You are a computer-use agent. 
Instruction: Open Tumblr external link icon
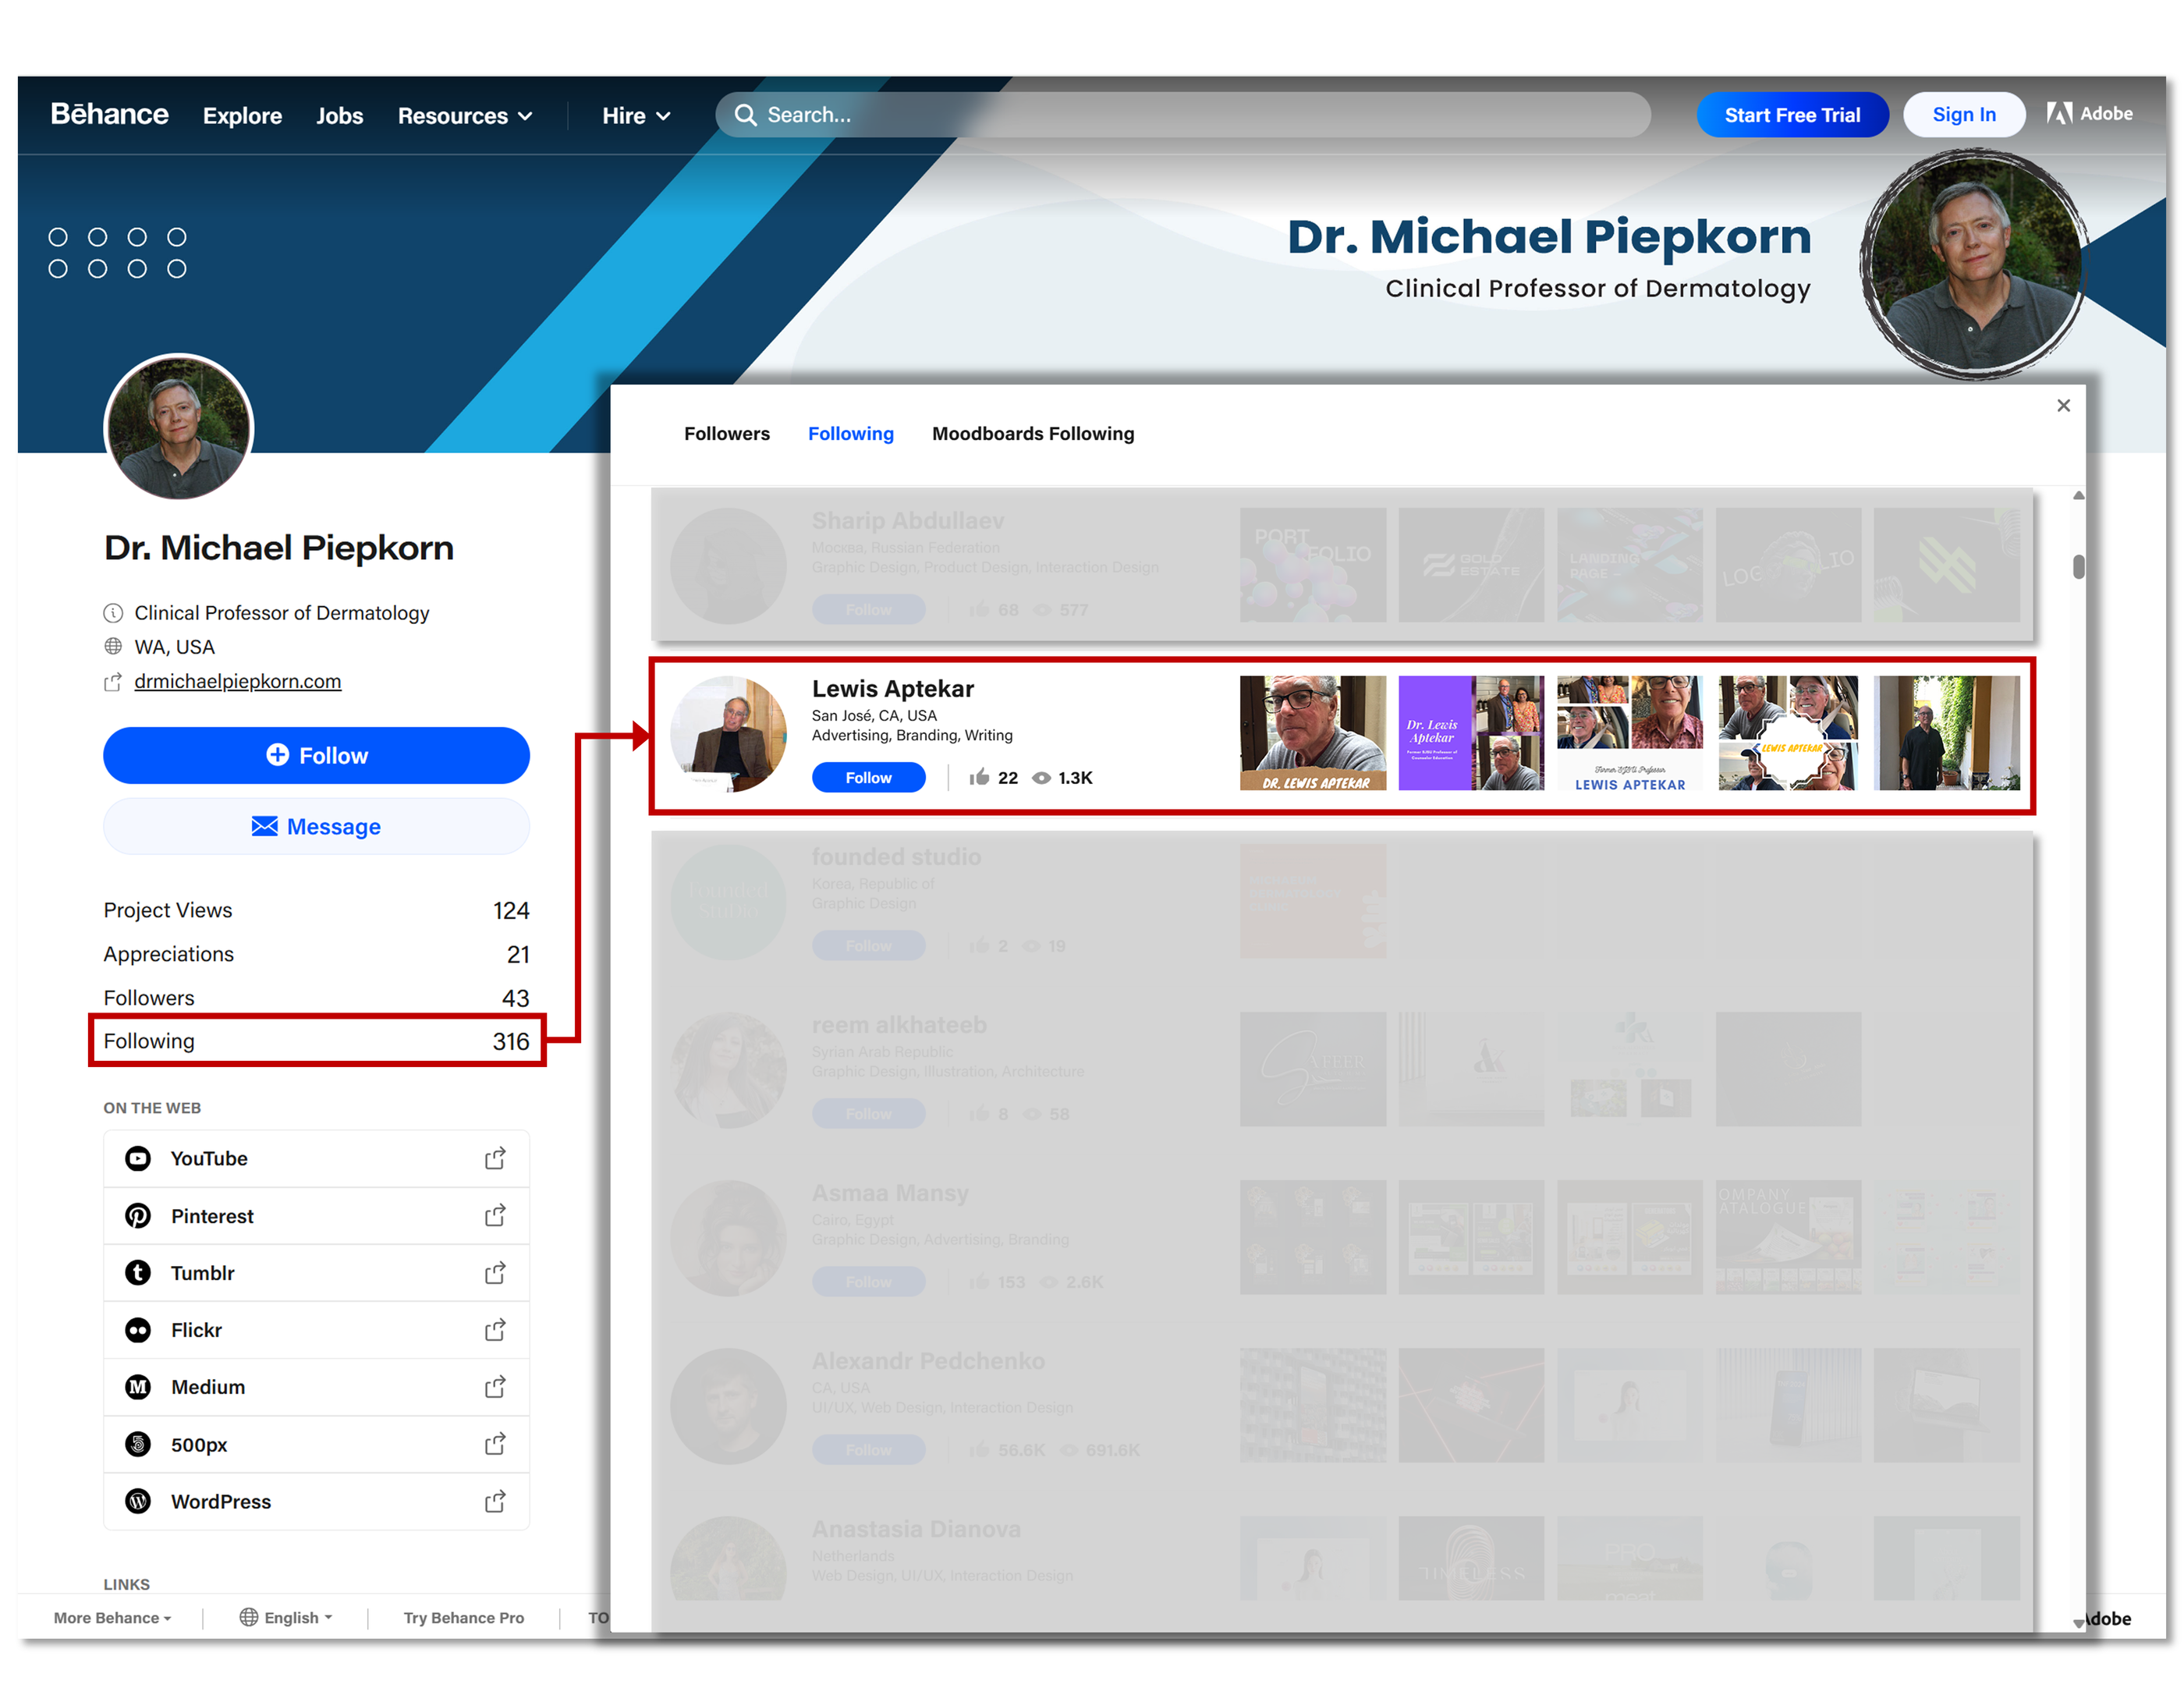495,1272
